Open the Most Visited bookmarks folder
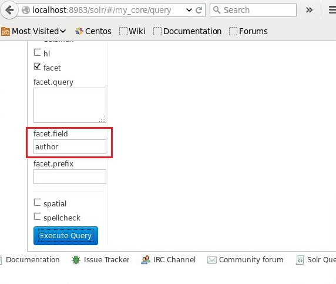Viewport: 336px width, 284px height. (x=33, y=31)
